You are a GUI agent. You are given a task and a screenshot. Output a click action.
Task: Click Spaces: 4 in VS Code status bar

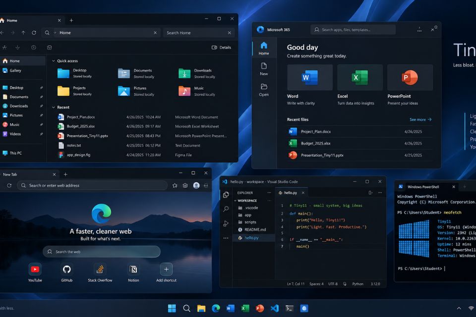pyautogui.click(x=316, y=284)
